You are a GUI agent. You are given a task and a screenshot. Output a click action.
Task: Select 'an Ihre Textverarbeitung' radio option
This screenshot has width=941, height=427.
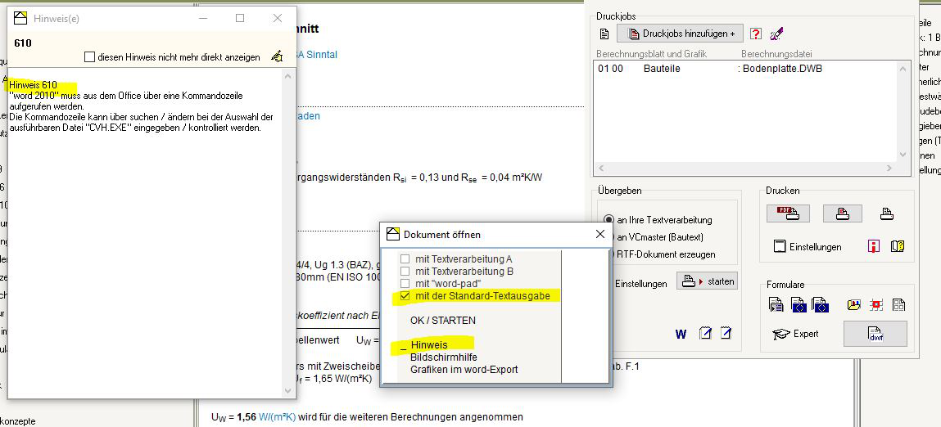[x=609, y=220]
